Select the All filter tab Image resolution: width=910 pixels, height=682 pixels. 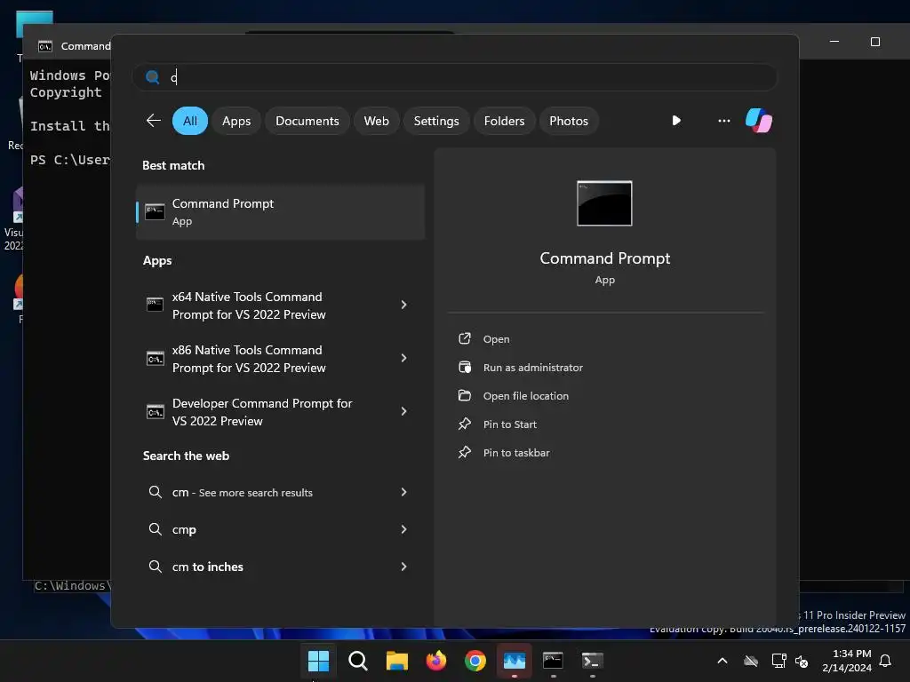(x=190, y=121)
